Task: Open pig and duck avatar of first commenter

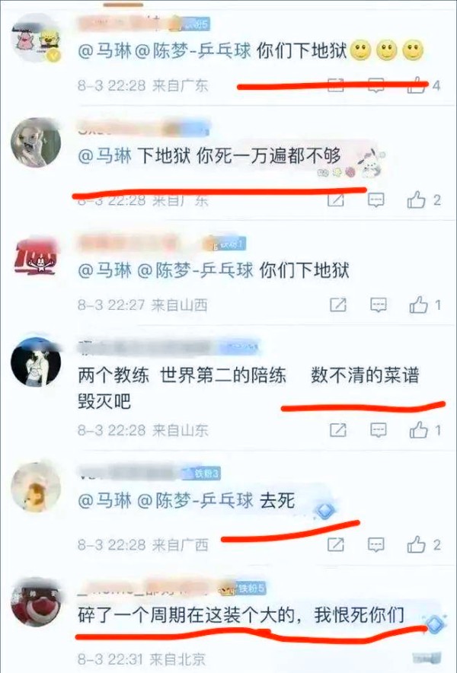Action: point(37,39)
